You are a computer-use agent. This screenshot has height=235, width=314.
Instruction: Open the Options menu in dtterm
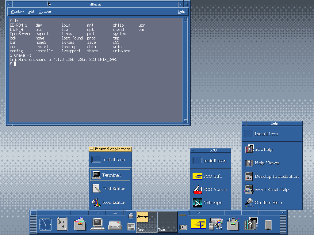[x=45, y=11]
